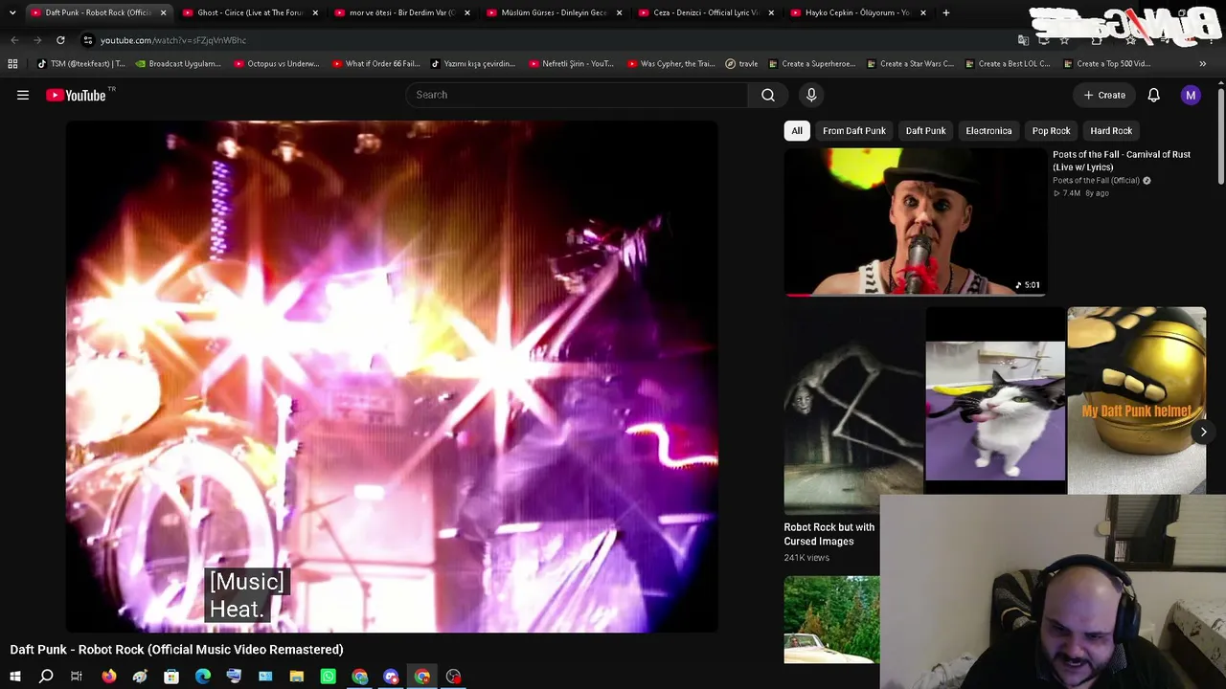The height and width of the screenshot is (689, 1226).
Task: Open WhatsApp from the taskbar
Action: click(329, 677)
